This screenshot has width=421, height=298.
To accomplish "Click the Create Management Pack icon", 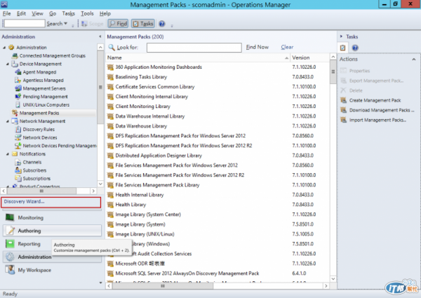I will (343, 100).
